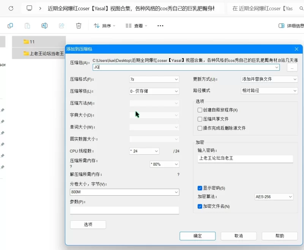Open the 压缩等级 dropdown
The height and width of the screenshot is (250, 304).
154,91
